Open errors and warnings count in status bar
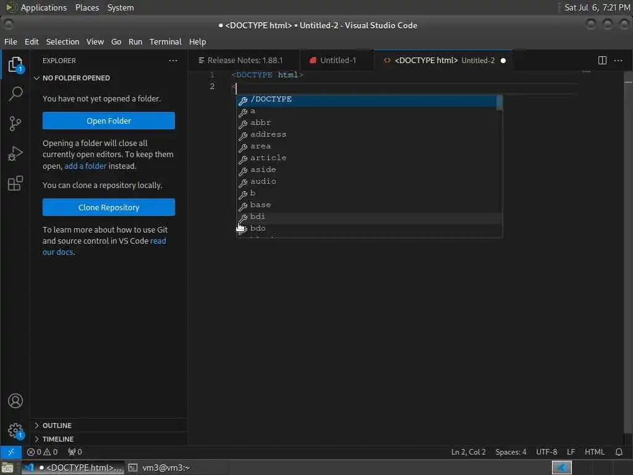633x475 pixels. pyautogui.click(x=43, y=452)
